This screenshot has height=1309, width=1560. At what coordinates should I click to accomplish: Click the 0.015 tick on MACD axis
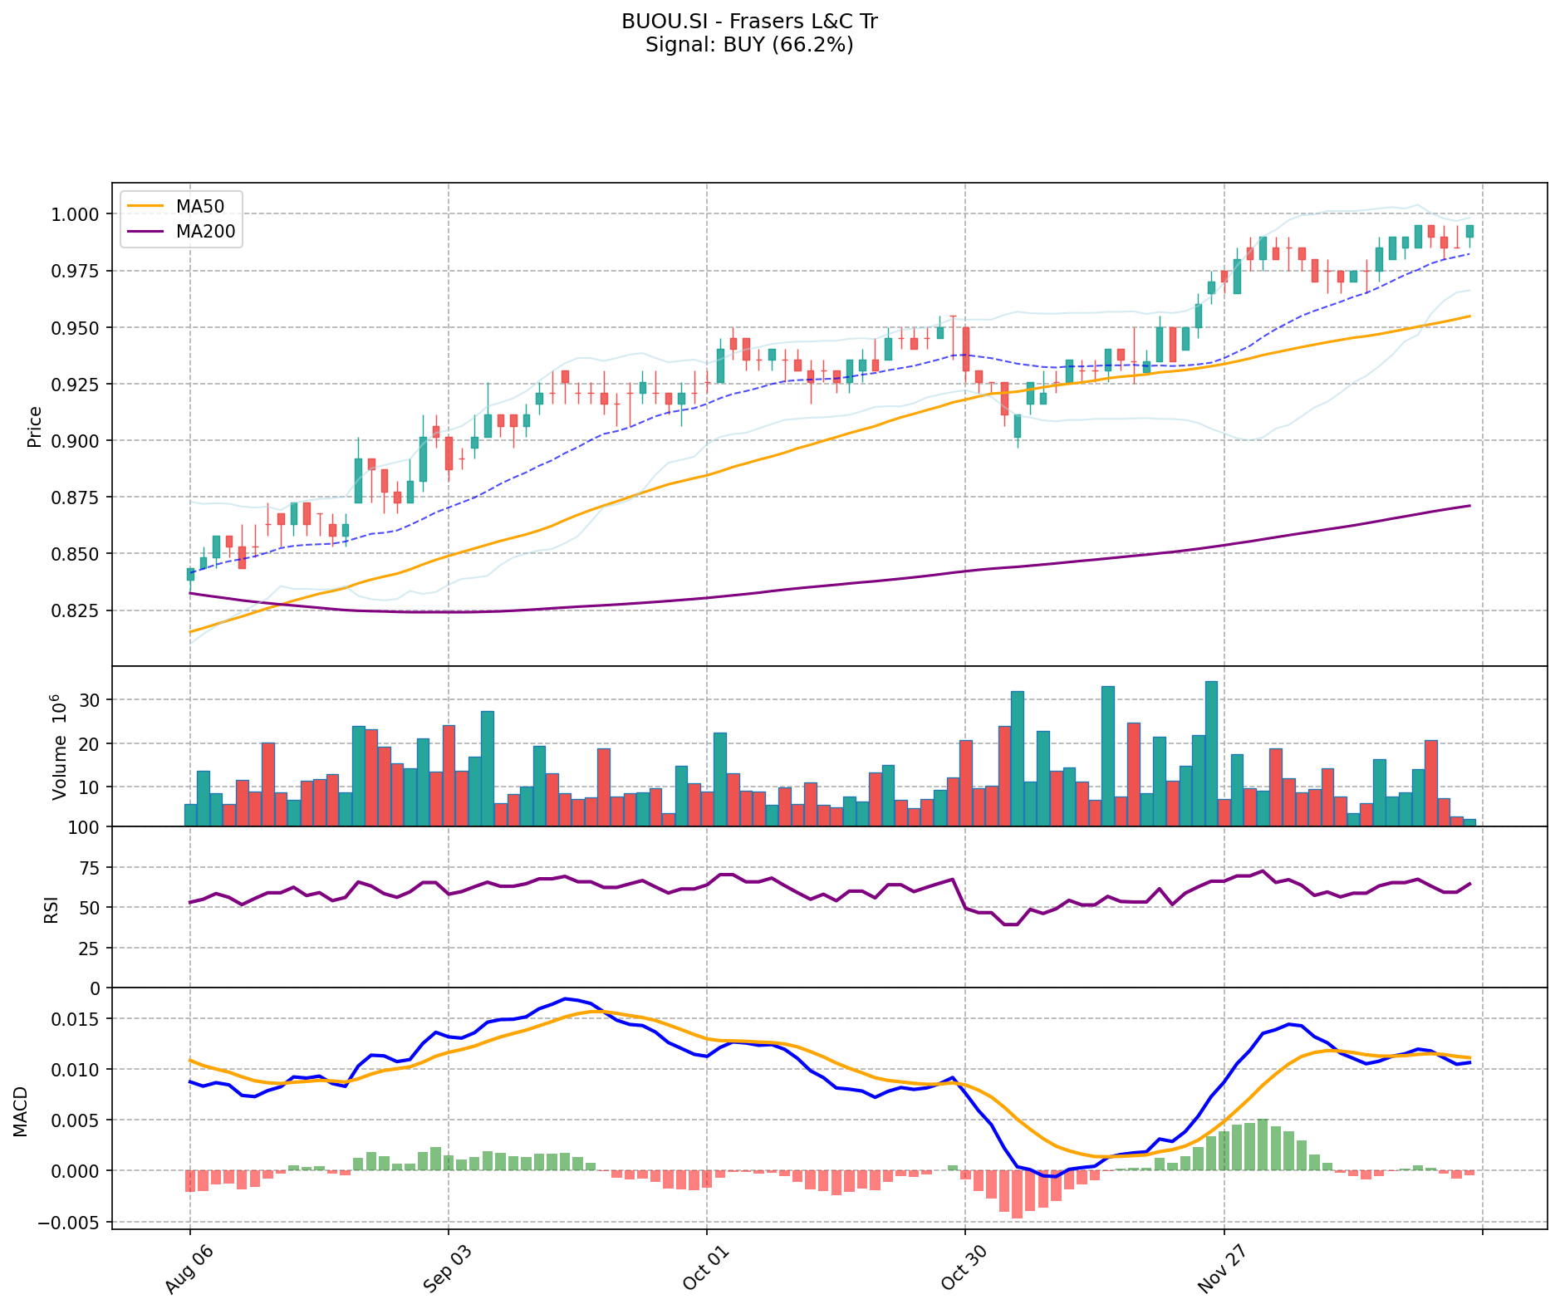(76, 1019)
